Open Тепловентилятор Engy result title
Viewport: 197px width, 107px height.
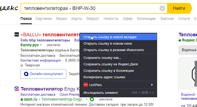pyautogui.click(x=50, y=89)
